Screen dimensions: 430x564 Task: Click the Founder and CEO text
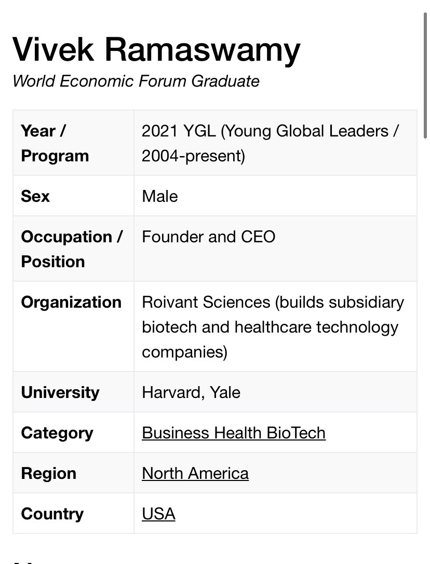tap(209, 237)
